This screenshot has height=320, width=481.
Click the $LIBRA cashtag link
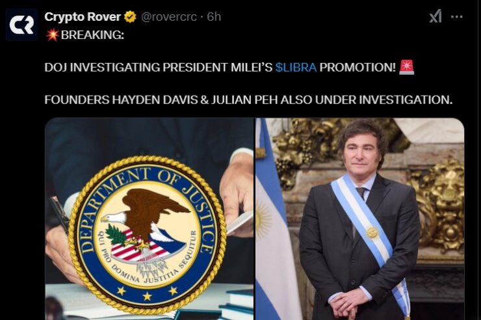(x=296, y=67)
